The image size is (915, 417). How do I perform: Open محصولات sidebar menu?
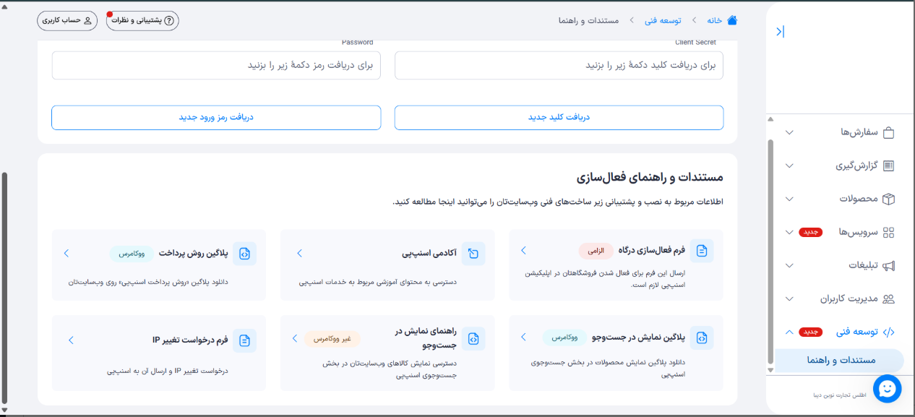[x=839, y=199]
